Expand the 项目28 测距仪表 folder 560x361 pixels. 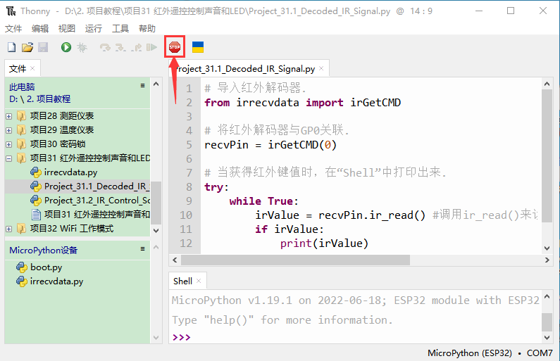pyautogui.click(x=9, y=116)
